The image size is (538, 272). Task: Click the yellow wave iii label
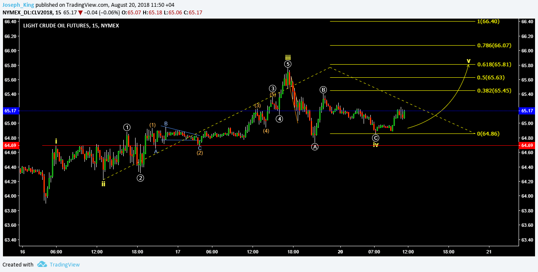tap(288, 57)
